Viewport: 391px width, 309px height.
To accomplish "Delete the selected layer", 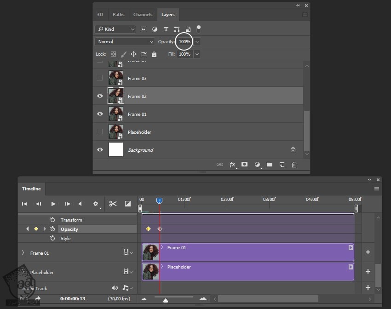I will 294,164.
